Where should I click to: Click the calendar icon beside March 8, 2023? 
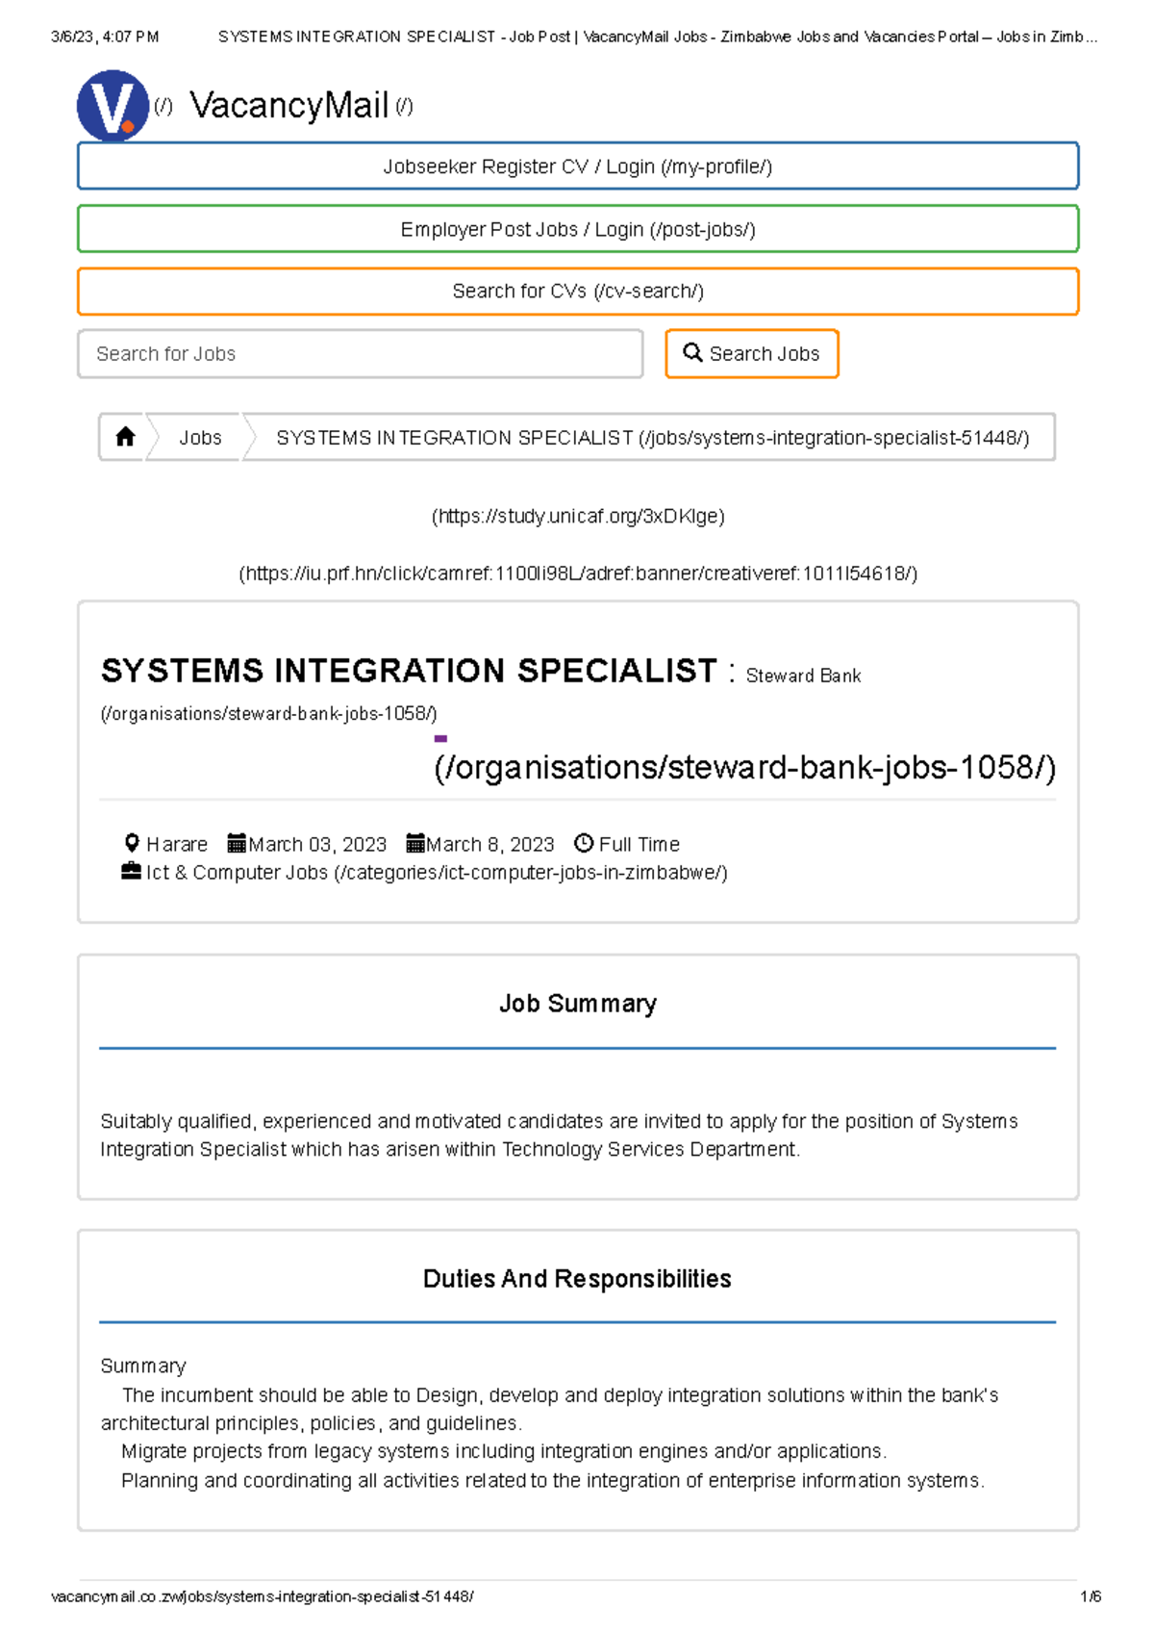[414, 843]
